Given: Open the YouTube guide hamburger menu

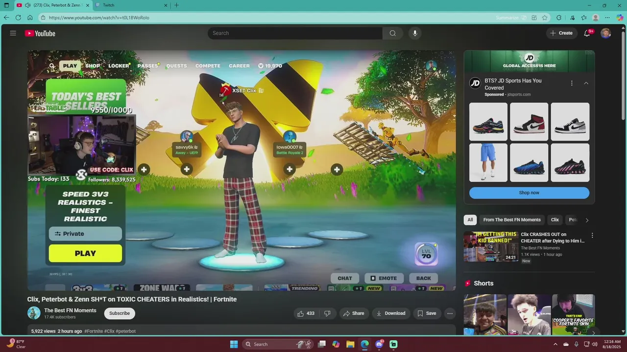Looking at the screenshot, I should coord(13,33).
